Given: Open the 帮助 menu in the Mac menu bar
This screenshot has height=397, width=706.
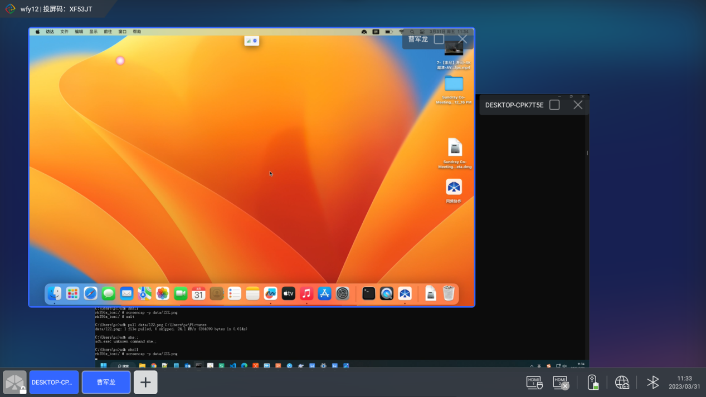Looking at the screenshot, I should [137, 32].
